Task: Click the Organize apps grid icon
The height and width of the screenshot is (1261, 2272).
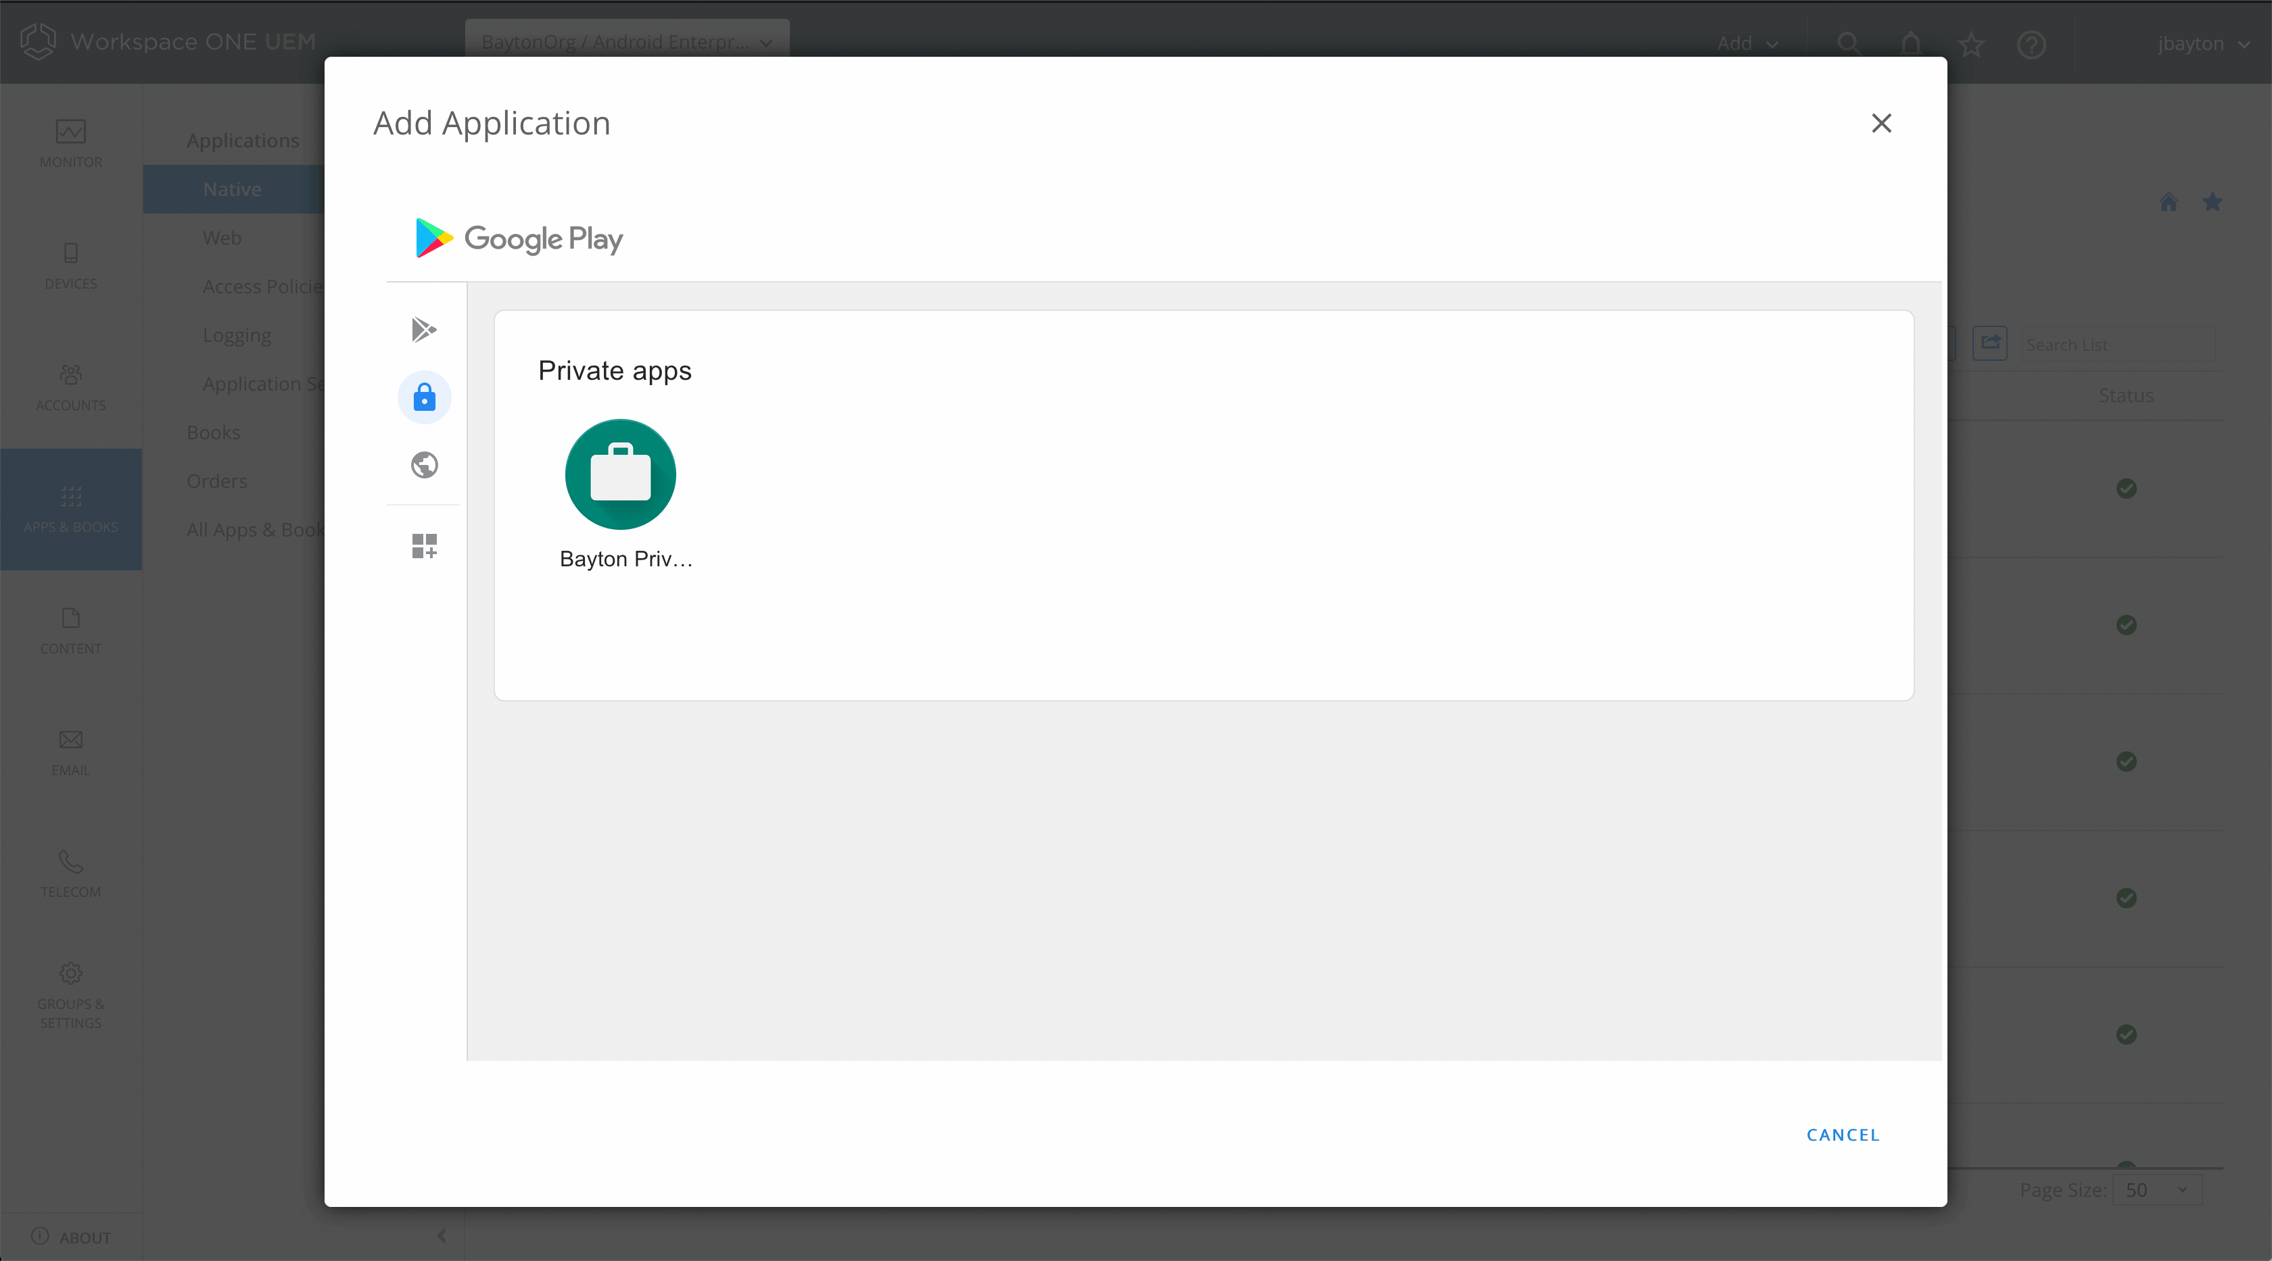Action: (424, 546)
